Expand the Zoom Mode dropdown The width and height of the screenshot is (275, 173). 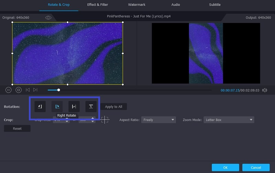[229, 120]
